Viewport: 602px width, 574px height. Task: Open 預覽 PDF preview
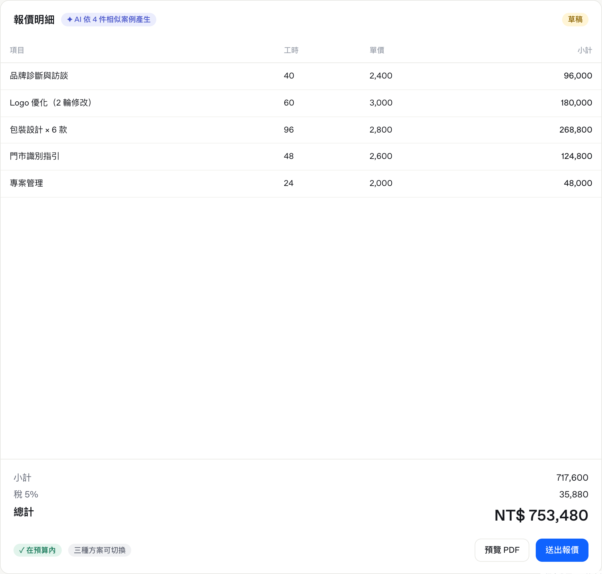click(502, 550)
